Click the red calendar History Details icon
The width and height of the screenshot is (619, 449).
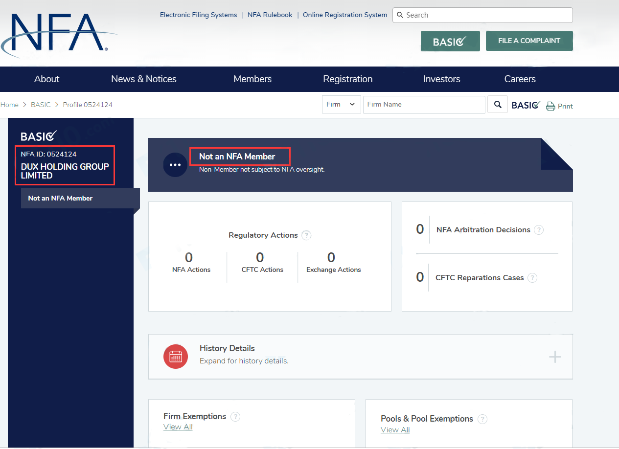[176, 356]
